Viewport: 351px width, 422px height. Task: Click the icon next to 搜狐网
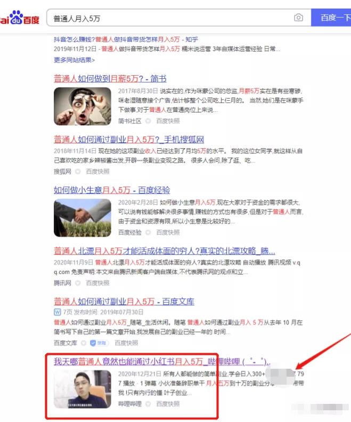[78, 172]
